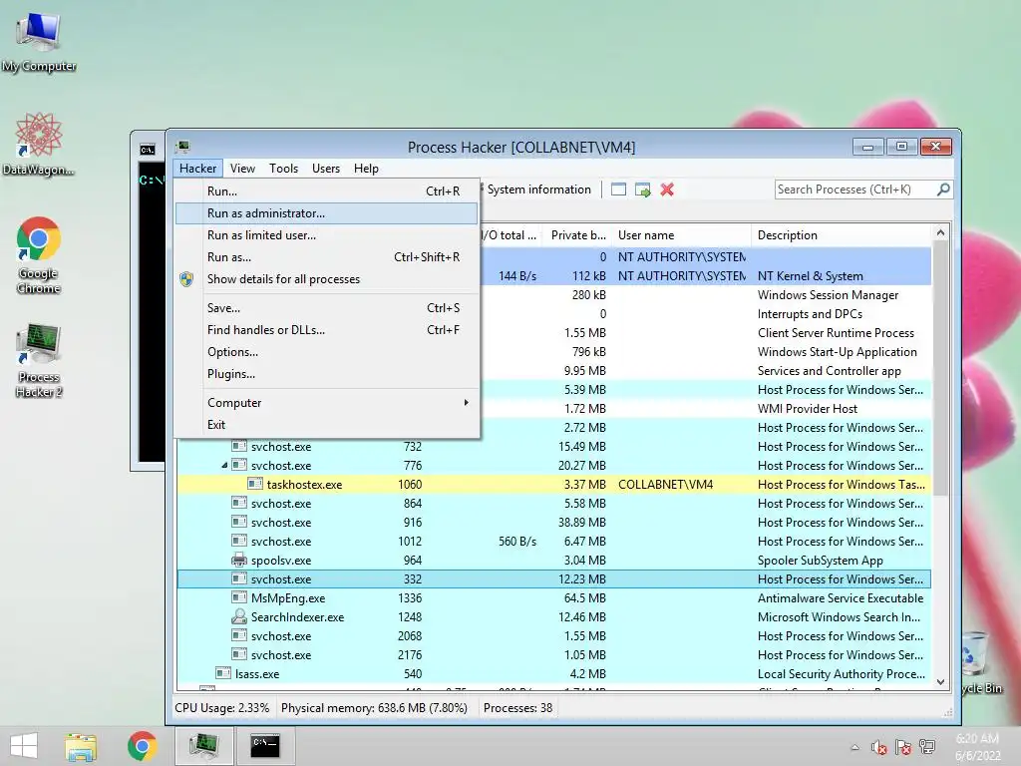Open the Users menu

326,168
